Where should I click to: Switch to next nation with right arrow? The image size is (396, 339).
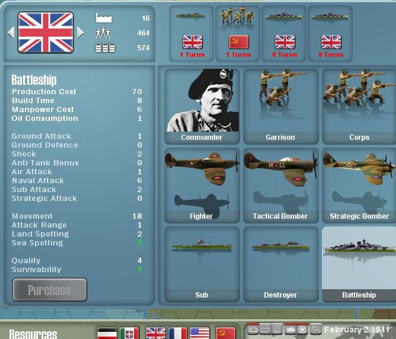(x=81, y=32)
